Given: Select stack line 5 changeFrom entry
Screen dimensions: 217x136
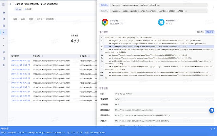Looking at the screenshot, I should (x=159, y=51).
